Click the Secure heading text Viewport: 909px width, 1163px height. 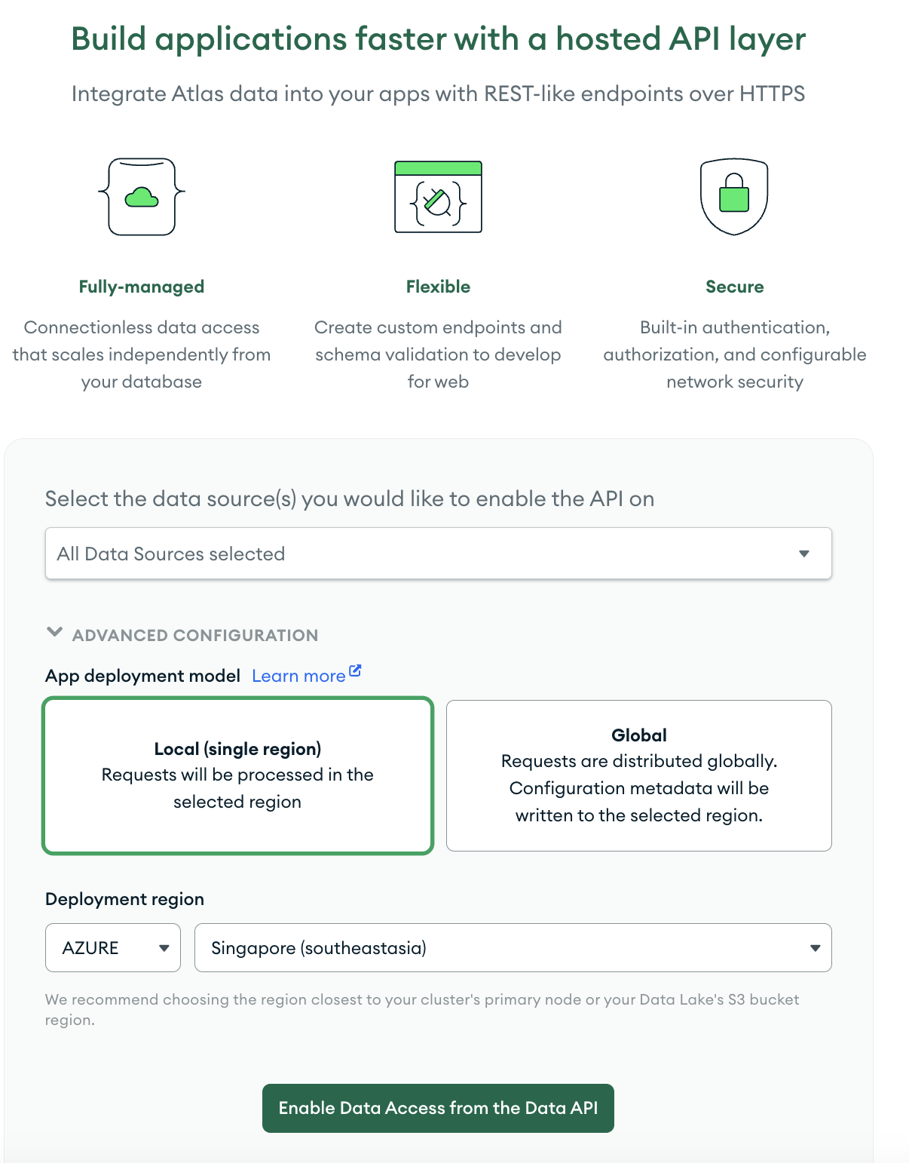[735, 287]
